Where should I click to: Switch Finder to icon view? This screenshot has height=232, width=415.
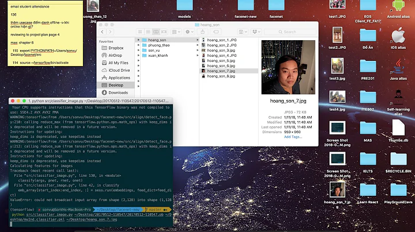click(140, 32)
